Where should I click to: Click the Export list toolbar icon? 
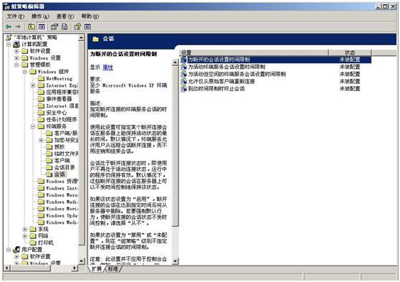(x=65, y=27)
